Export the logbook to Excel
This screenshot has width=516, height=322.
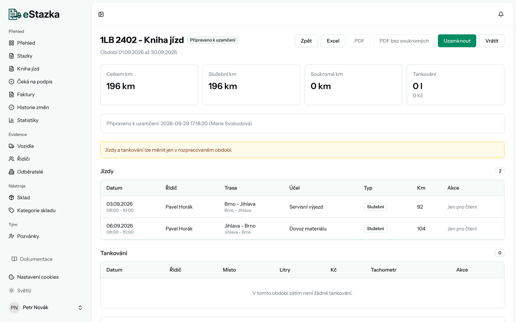coord(333,41)
